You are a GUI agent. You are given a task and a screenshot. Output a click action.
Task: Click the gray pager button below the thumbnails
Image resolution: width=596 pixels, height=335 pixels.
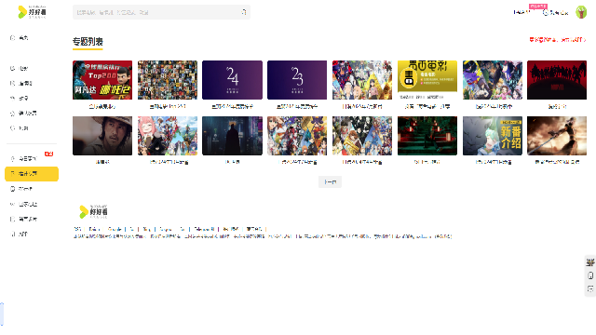tap(330, 182)
